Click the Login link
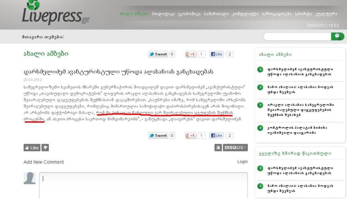 pyautogui.click(x=242, y=162)
